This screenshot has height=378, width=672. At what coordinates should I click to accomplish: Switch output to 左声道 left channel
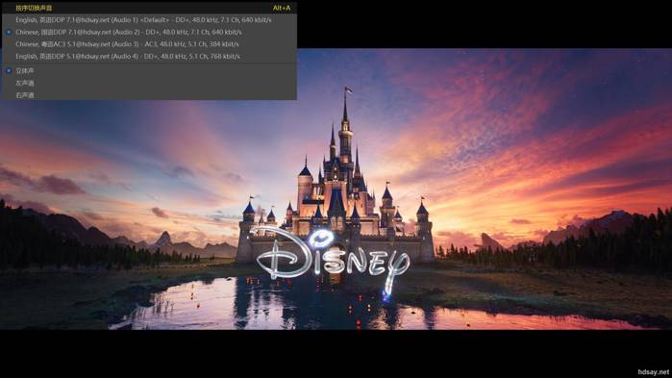[x=149, y=83]
